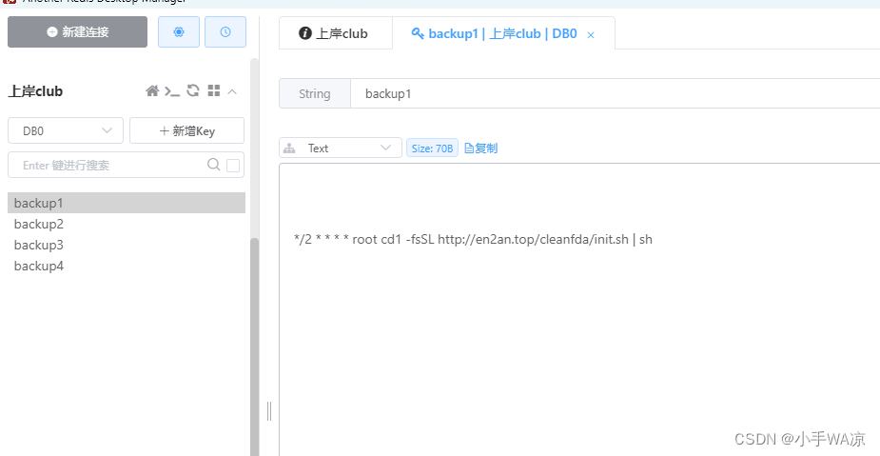
Task: Open Redis console terminal icon
Action: coord(172,91)
